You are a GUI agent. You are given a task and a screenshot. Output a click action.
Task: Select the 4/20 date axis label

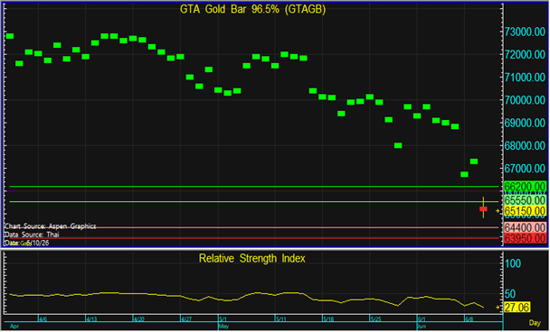coord(139,319)
